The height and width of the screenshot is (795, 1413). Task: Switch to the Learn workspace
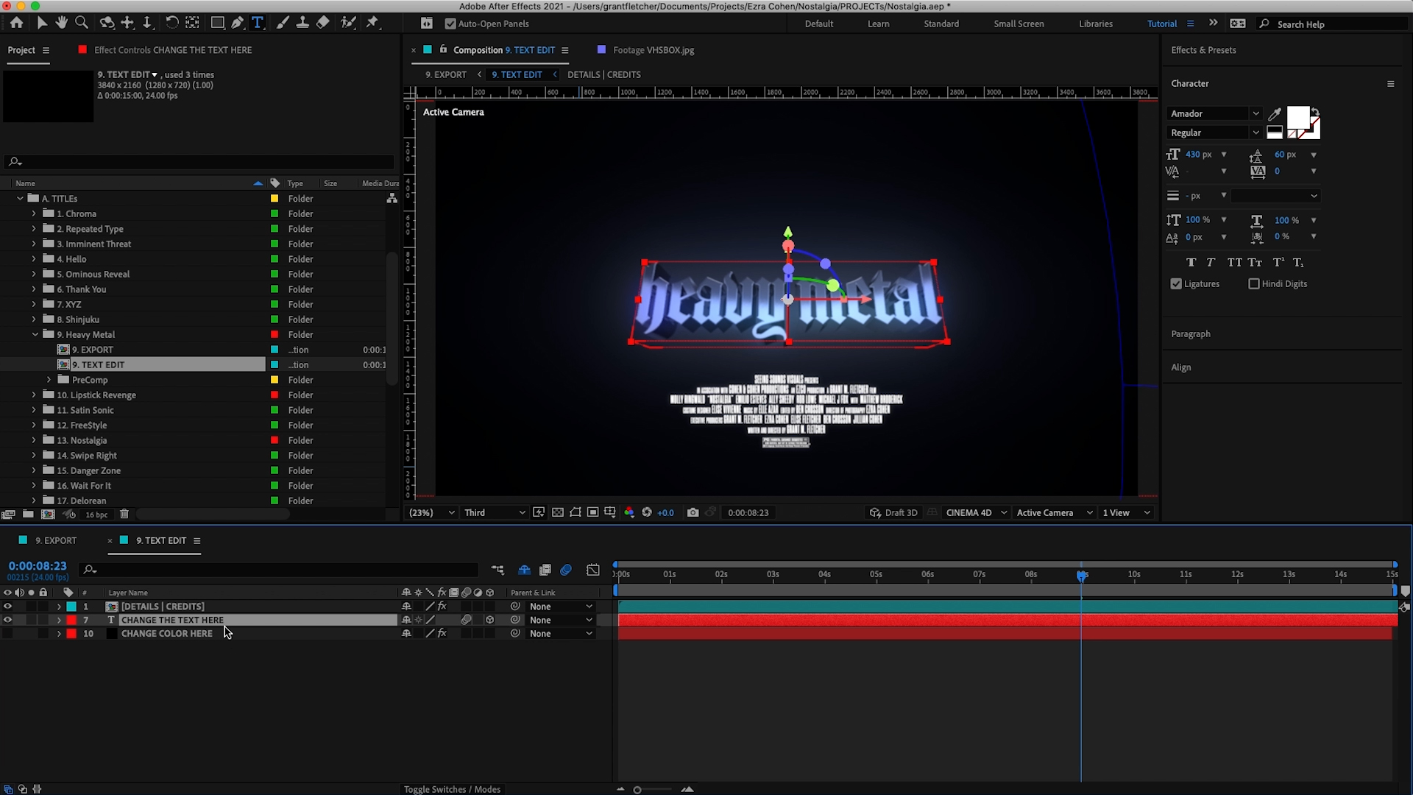[878, 24]
